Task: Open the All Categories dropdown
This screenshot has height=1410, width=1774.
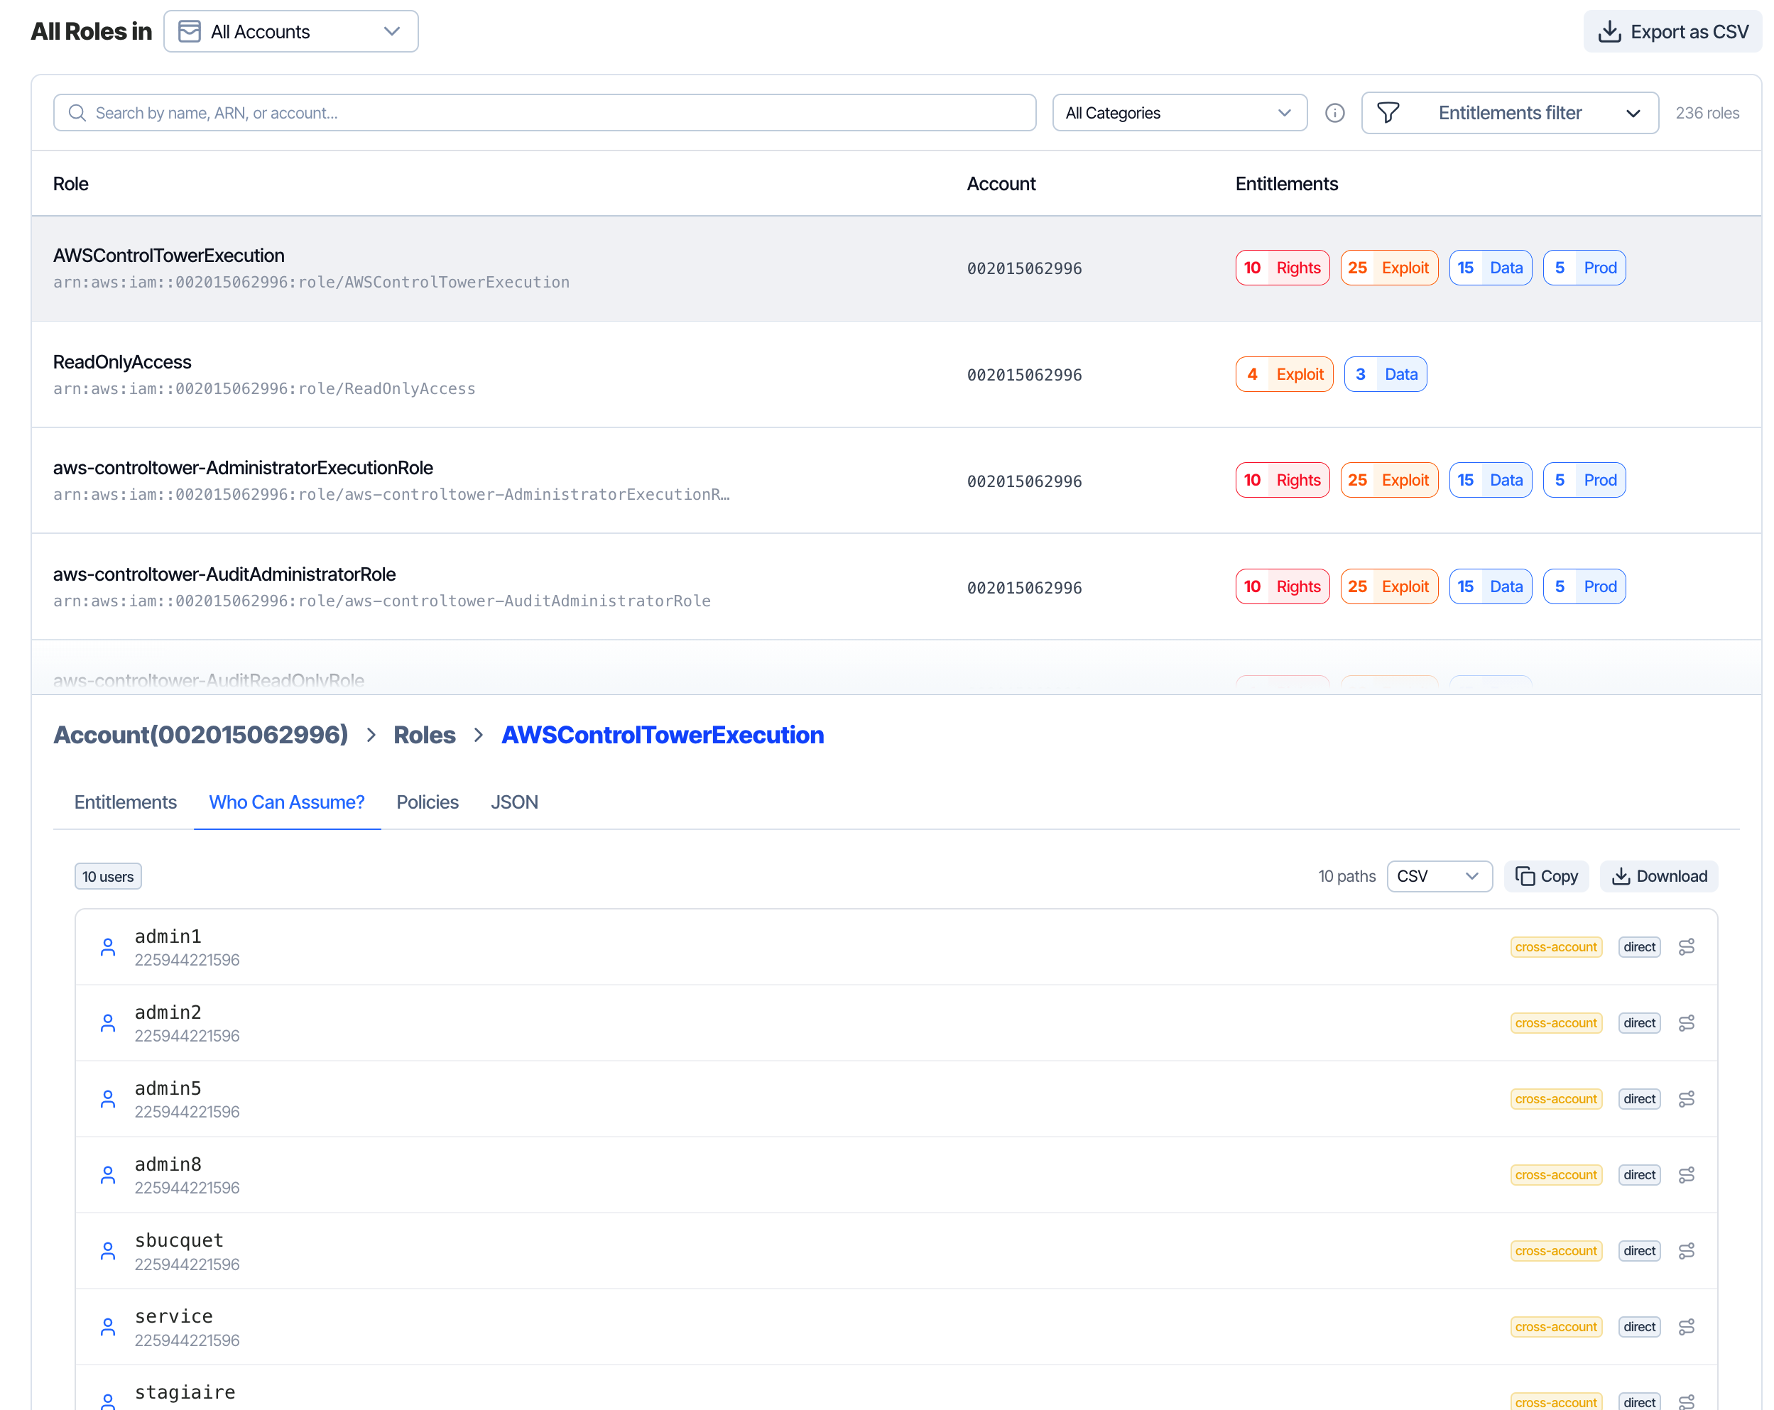Action: [1179, 113]
